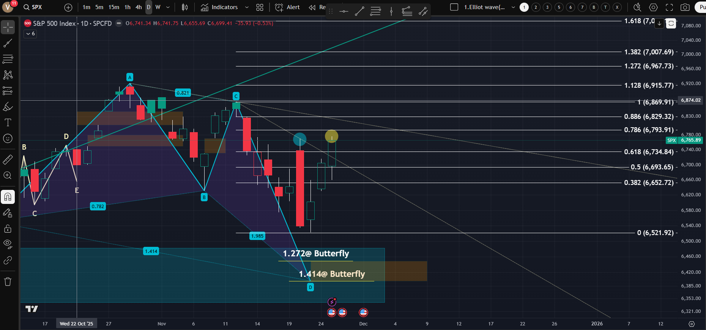This screenshot has height=330, width=706.
Task: Toggle hide all drawings eye icon
Action: point(8,244)
